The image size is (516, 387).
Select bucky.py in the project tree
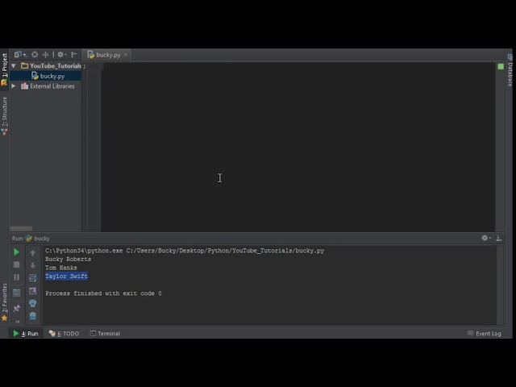(48, 76)
